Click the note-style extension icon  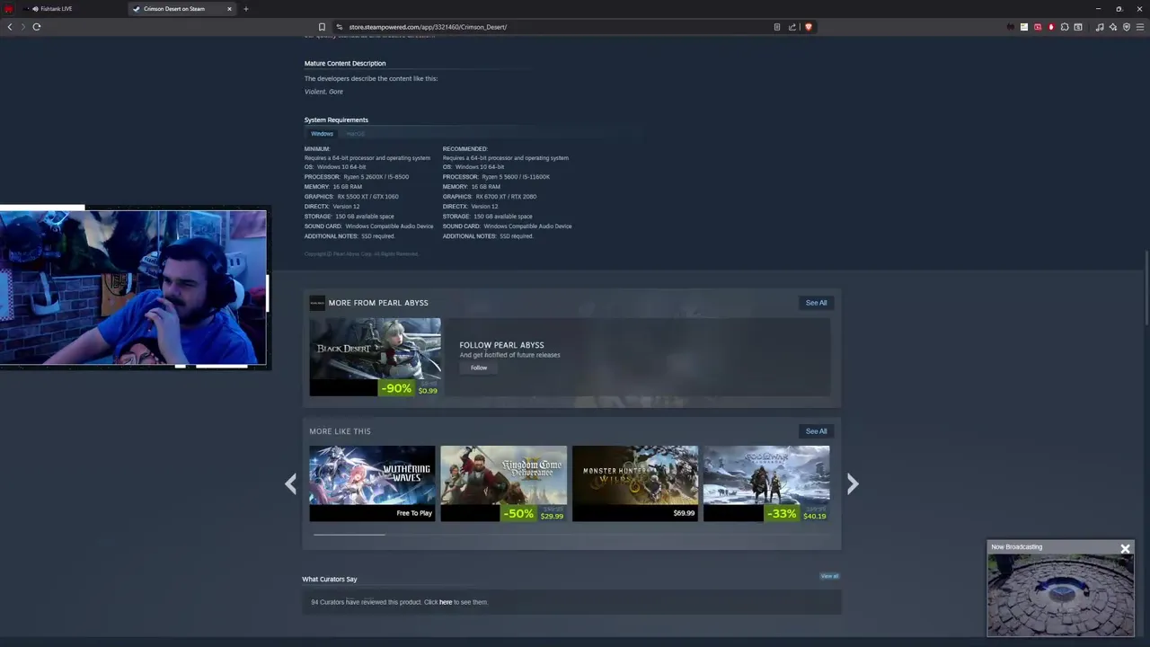click(1024, 27)
